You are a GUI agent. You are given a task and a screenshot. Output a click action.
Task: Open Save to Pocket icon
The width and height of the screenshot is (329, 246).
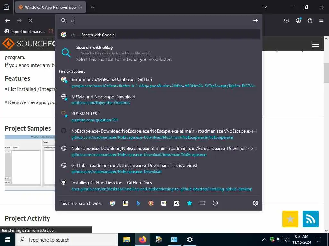tap(286, 20)
